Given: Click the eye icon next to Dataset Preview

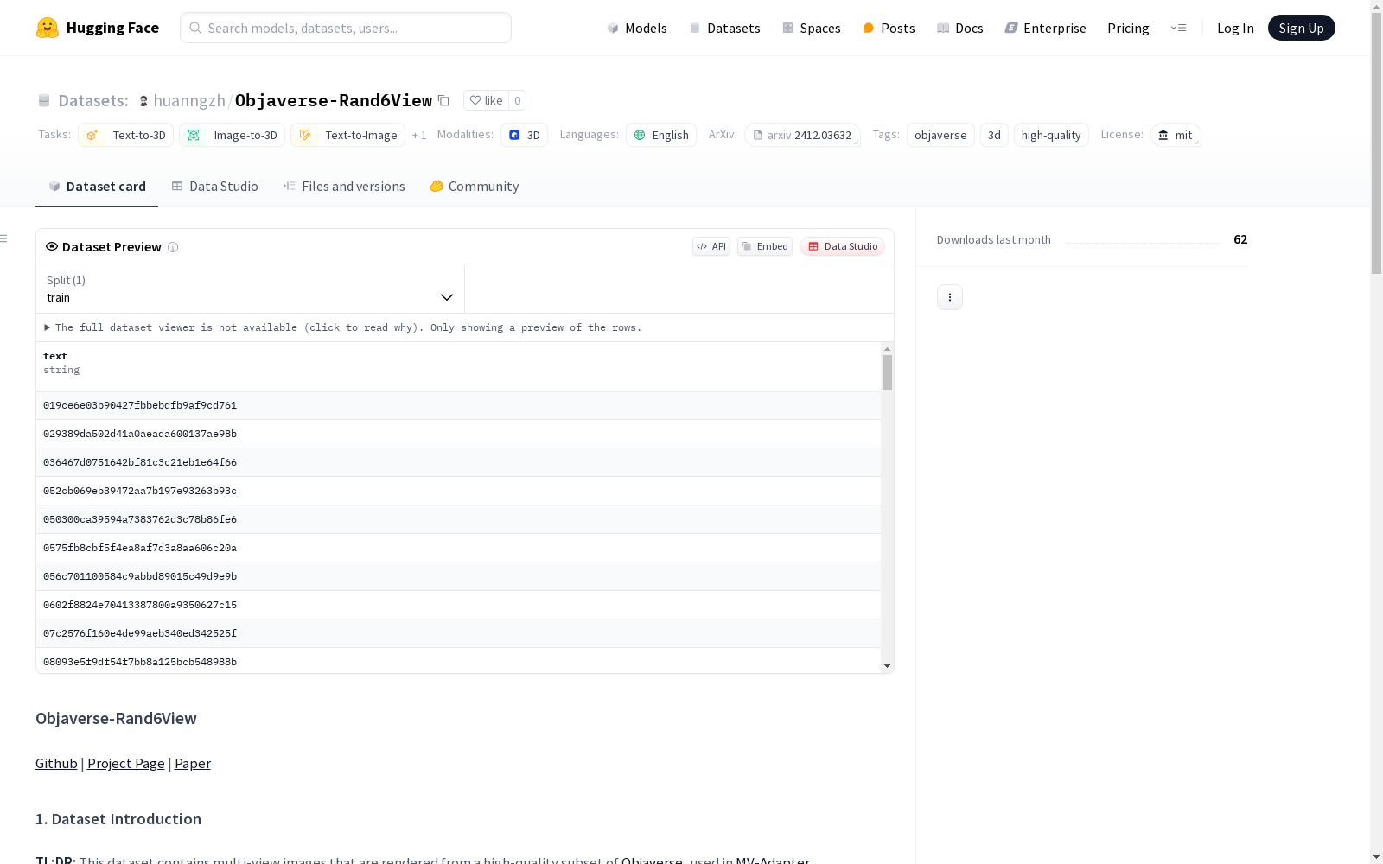Looking at the screenshot, I should [52, 246].
